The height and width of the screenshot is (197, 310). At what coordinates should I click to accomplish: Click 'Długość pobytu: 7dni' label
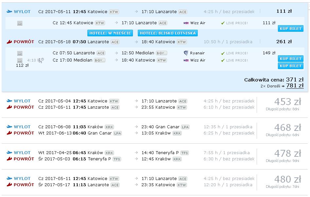pos(282,187)
